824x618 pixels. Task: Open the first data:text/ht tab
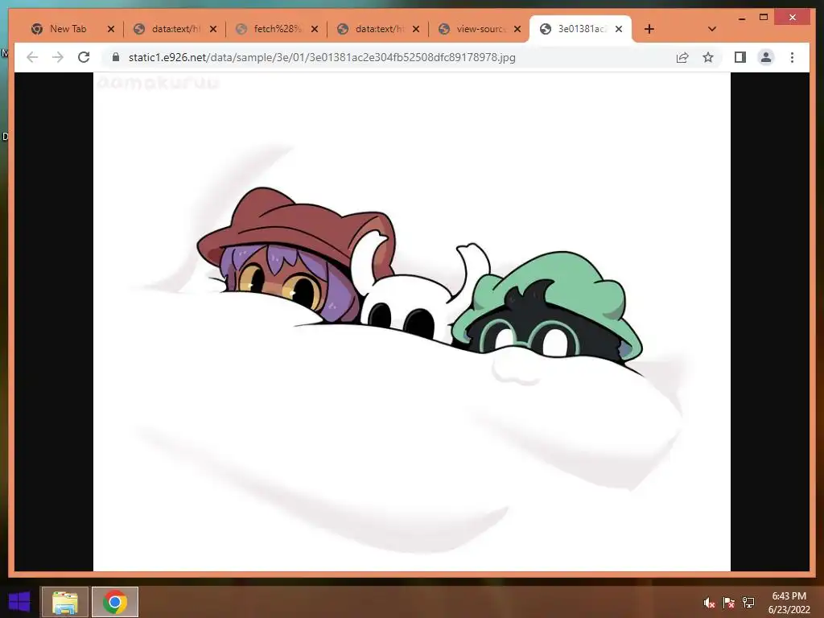[175, 29]
